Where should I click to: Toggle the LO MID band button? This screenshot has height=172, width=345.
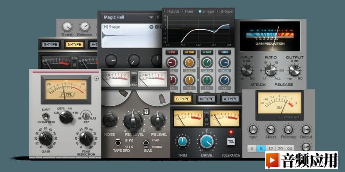(189, 52)
